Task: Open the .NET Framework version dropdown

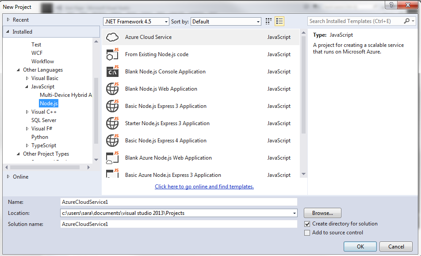Action: pyautogui.click(x=136, y=21)
